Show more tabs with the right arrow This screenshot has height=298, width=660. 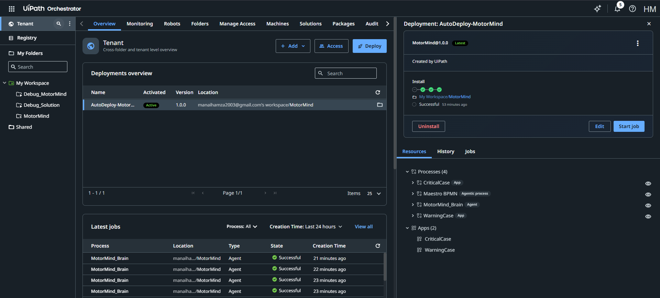click(388, 24)
